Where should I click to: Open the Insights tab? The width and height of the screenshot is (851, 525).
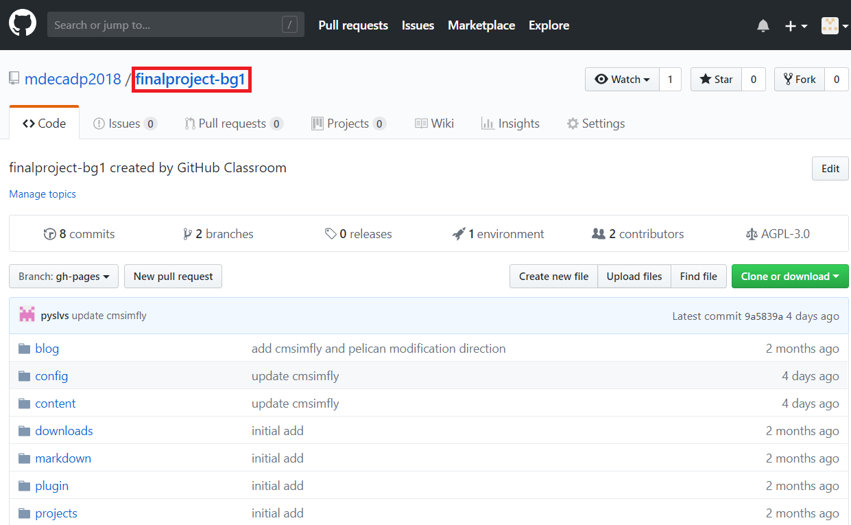pos(510,124)
